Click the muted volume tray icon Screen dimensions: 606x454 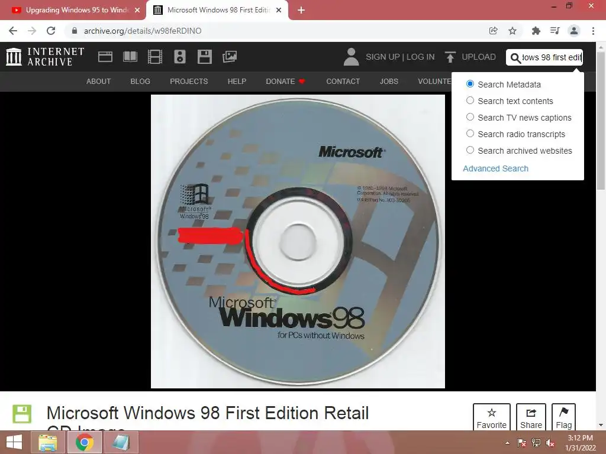click(550, 443)
